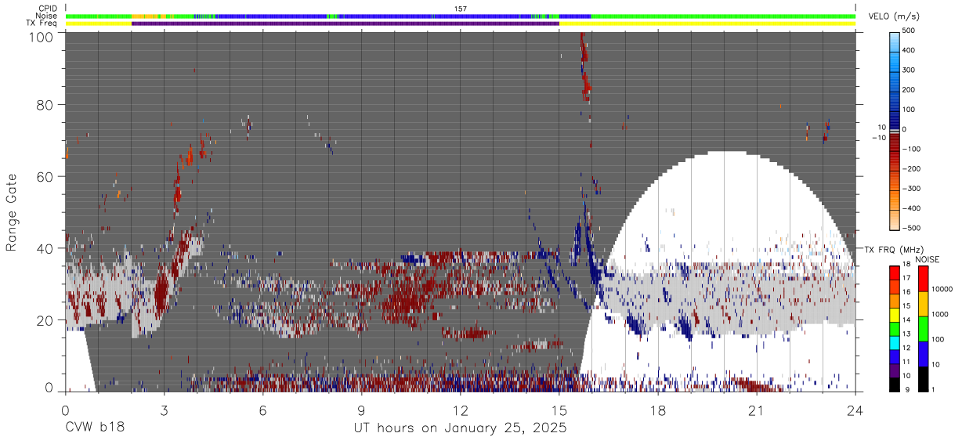
Task: Click the 21 tick on UT hours axis
Action: pyautogui.click(x=757, y=410)
